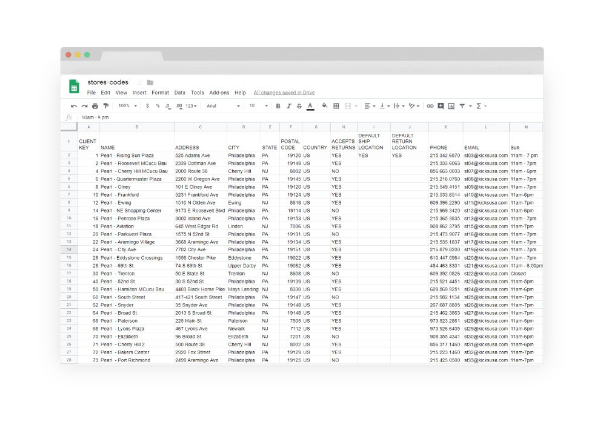This screenshot has width=606, height=442.
Task: Toggle strikethrough formatting
Action: tap(299, 106)
